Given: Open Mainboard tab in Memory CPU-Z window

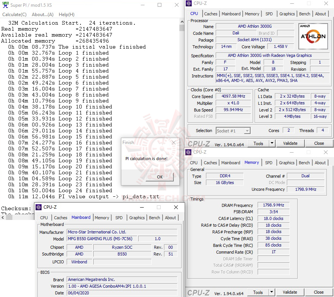Looking at the screenshot, I should tap(231, 163).
